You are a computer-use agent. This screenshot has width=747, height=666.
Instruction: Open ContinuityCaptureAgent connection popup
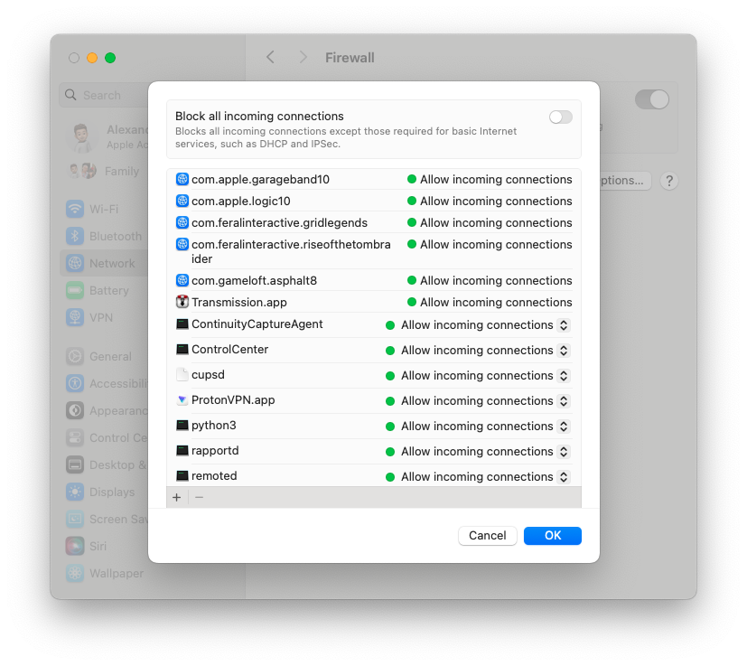pyautogui.click(x=564, y=325)
